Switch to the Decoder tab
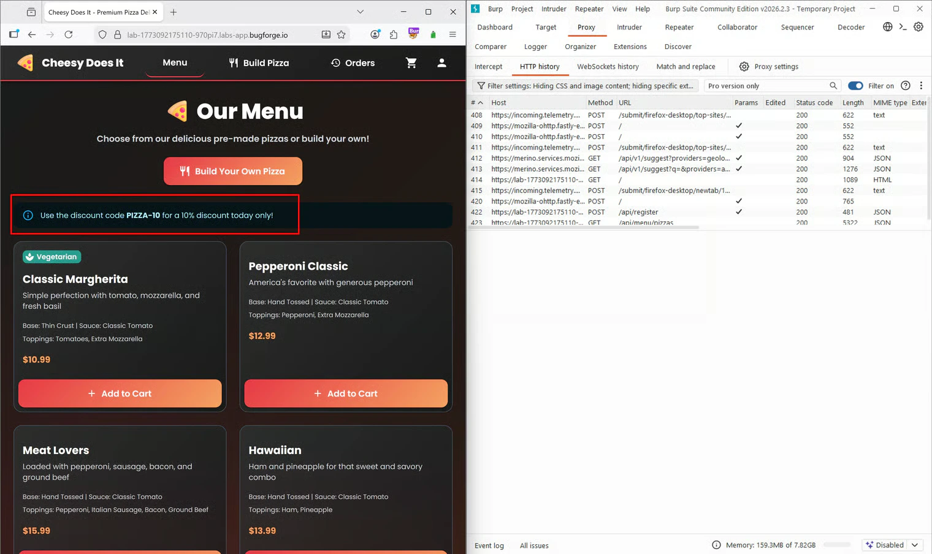932x554 pixels. 851,27
